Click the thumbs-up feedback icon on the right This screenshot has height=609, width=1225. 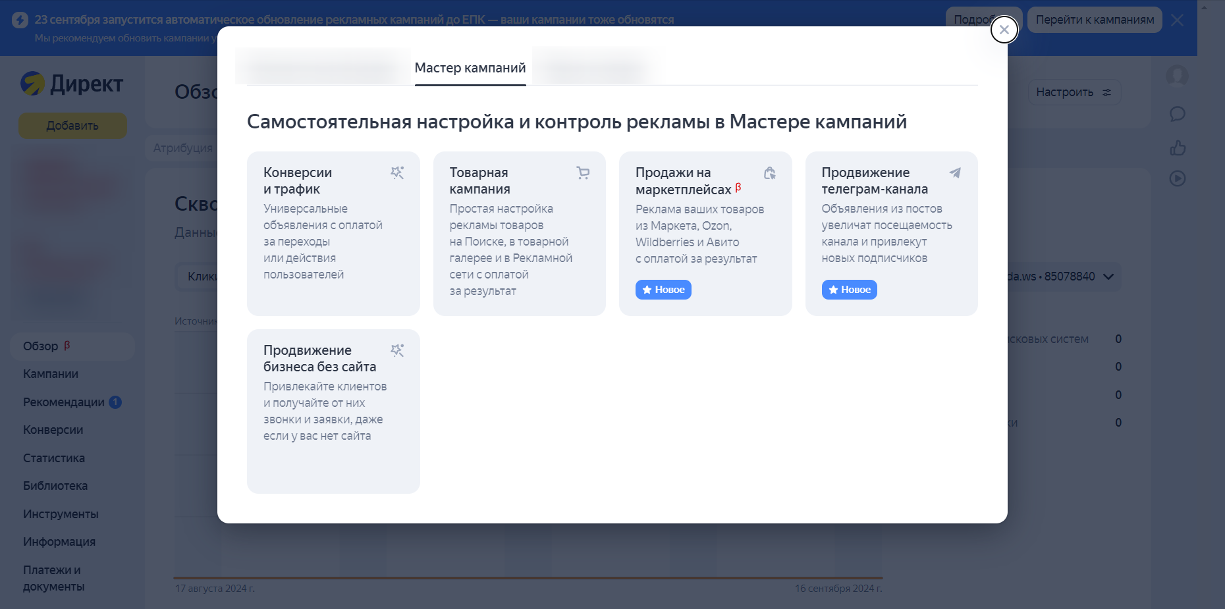pos(1178,147)
